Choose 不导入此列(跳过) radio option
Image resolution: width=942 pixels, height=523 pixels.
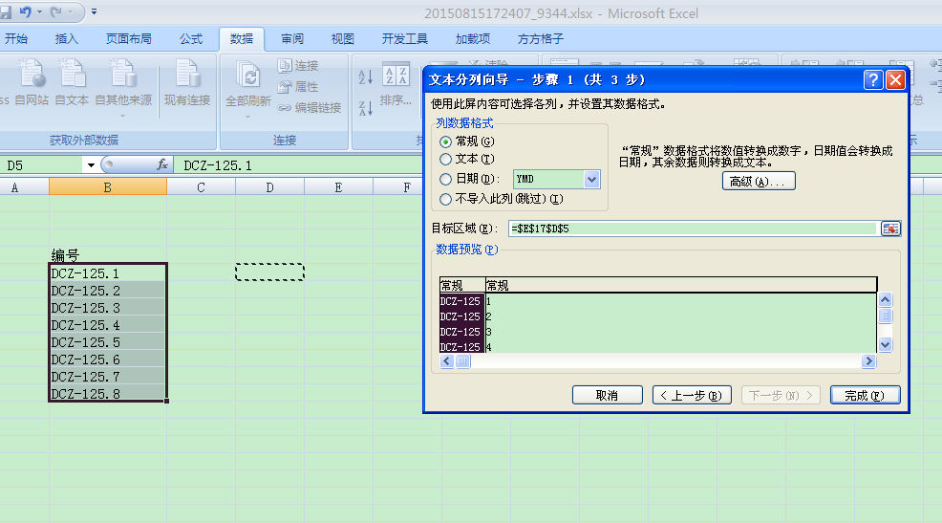click(445, 199)
